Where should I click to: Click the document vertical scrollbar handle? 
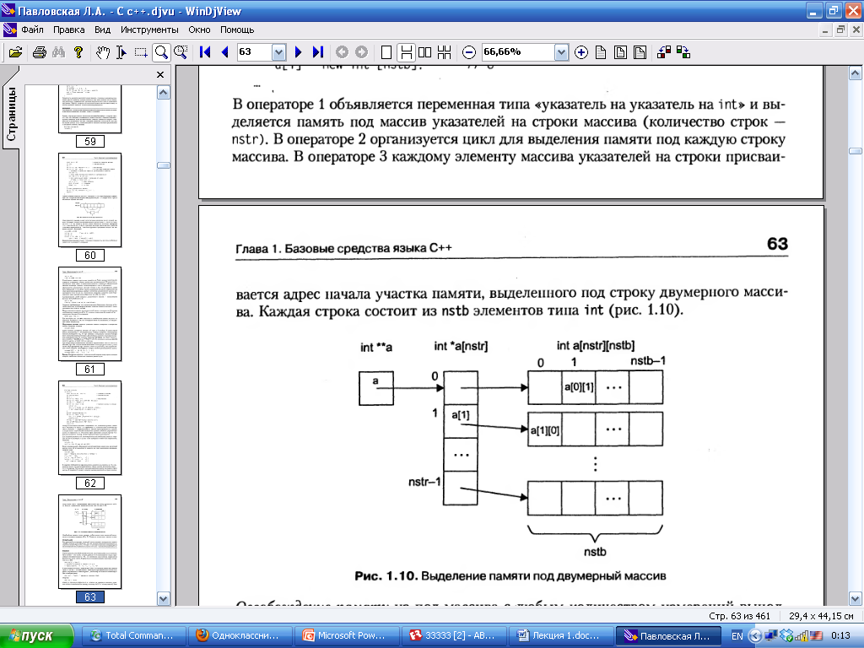pyautogui.click(x=856, y=150)
